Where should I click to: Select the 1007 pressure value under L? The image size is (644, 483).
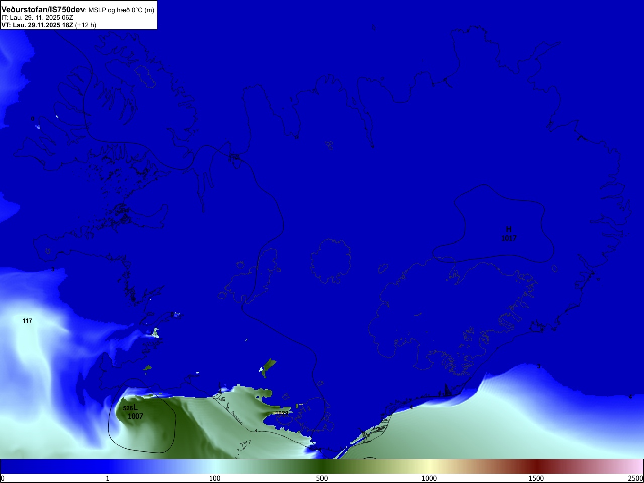tap(135, 416)
